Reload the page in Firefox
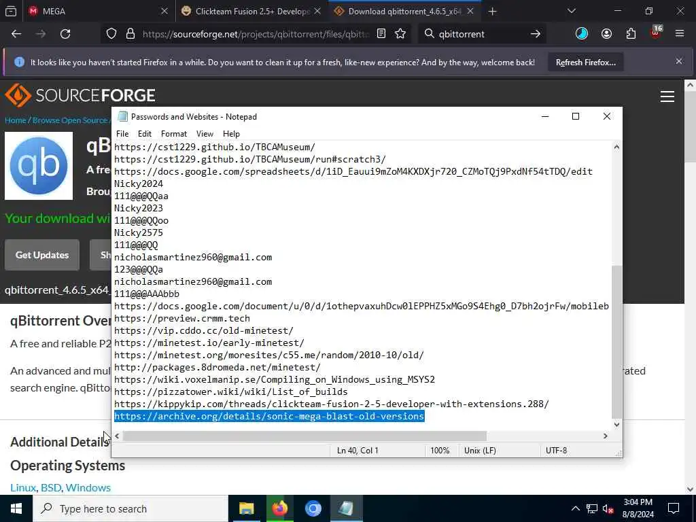 65,34
